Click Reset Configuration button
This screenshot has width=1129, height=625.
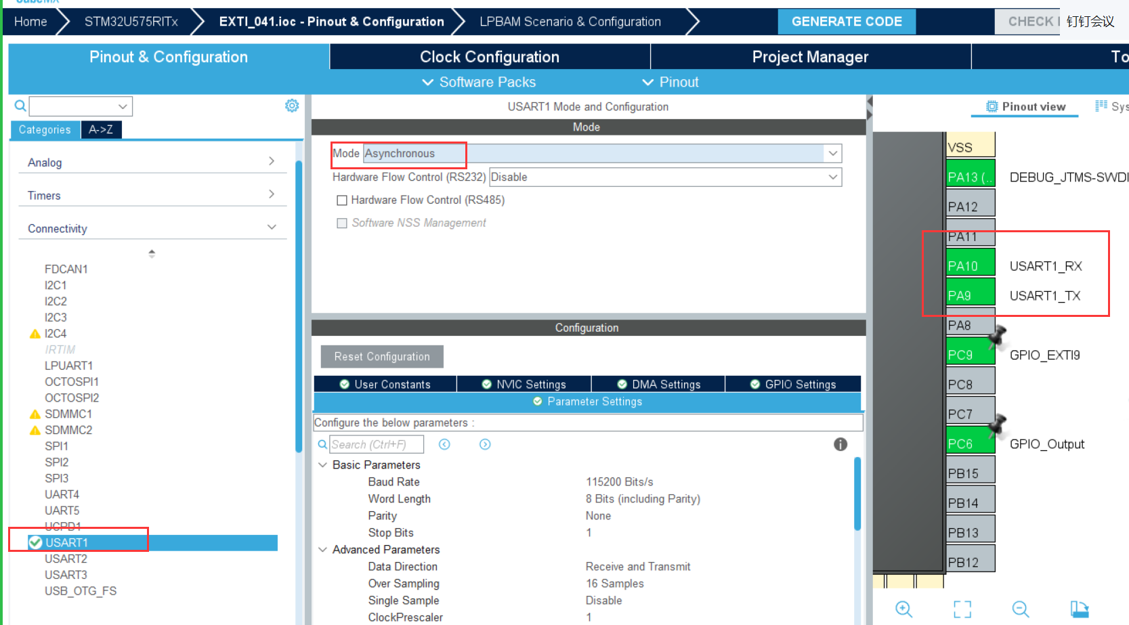(382, 356)
